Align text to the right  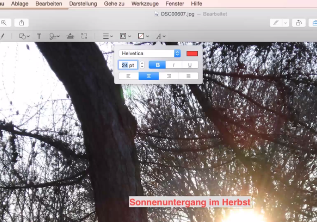point(169,76)
